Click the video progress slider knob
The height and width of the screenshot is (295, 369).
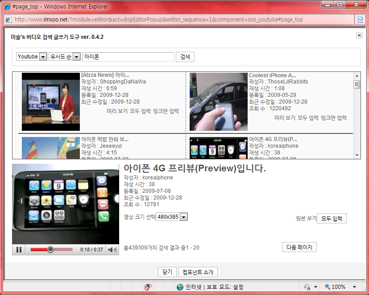(50, 249)
